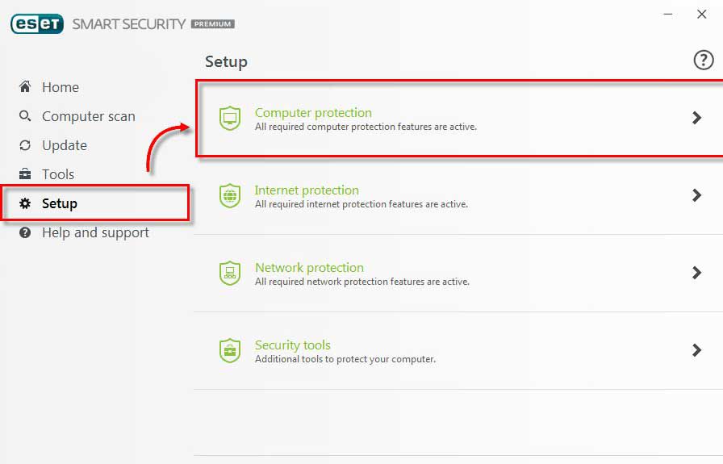Go to Help and support section

click(95, 232)
